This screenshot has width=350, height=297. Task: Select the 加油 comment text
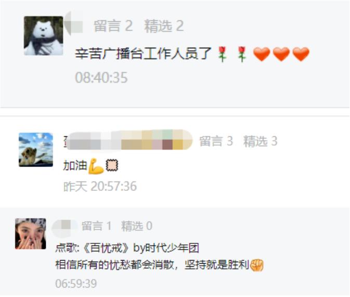pos(75,166)
